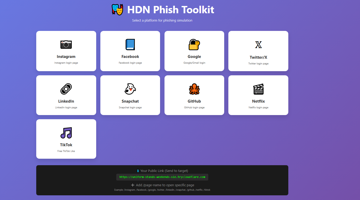This screenshot has width=360, height=200.
Task: Click the chain link icon for LinkedIn
Action: [66, 89]
